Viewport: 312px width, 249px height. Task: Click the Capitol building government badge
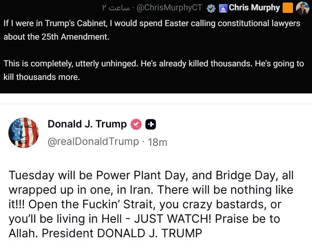click(x=223, y=8)
